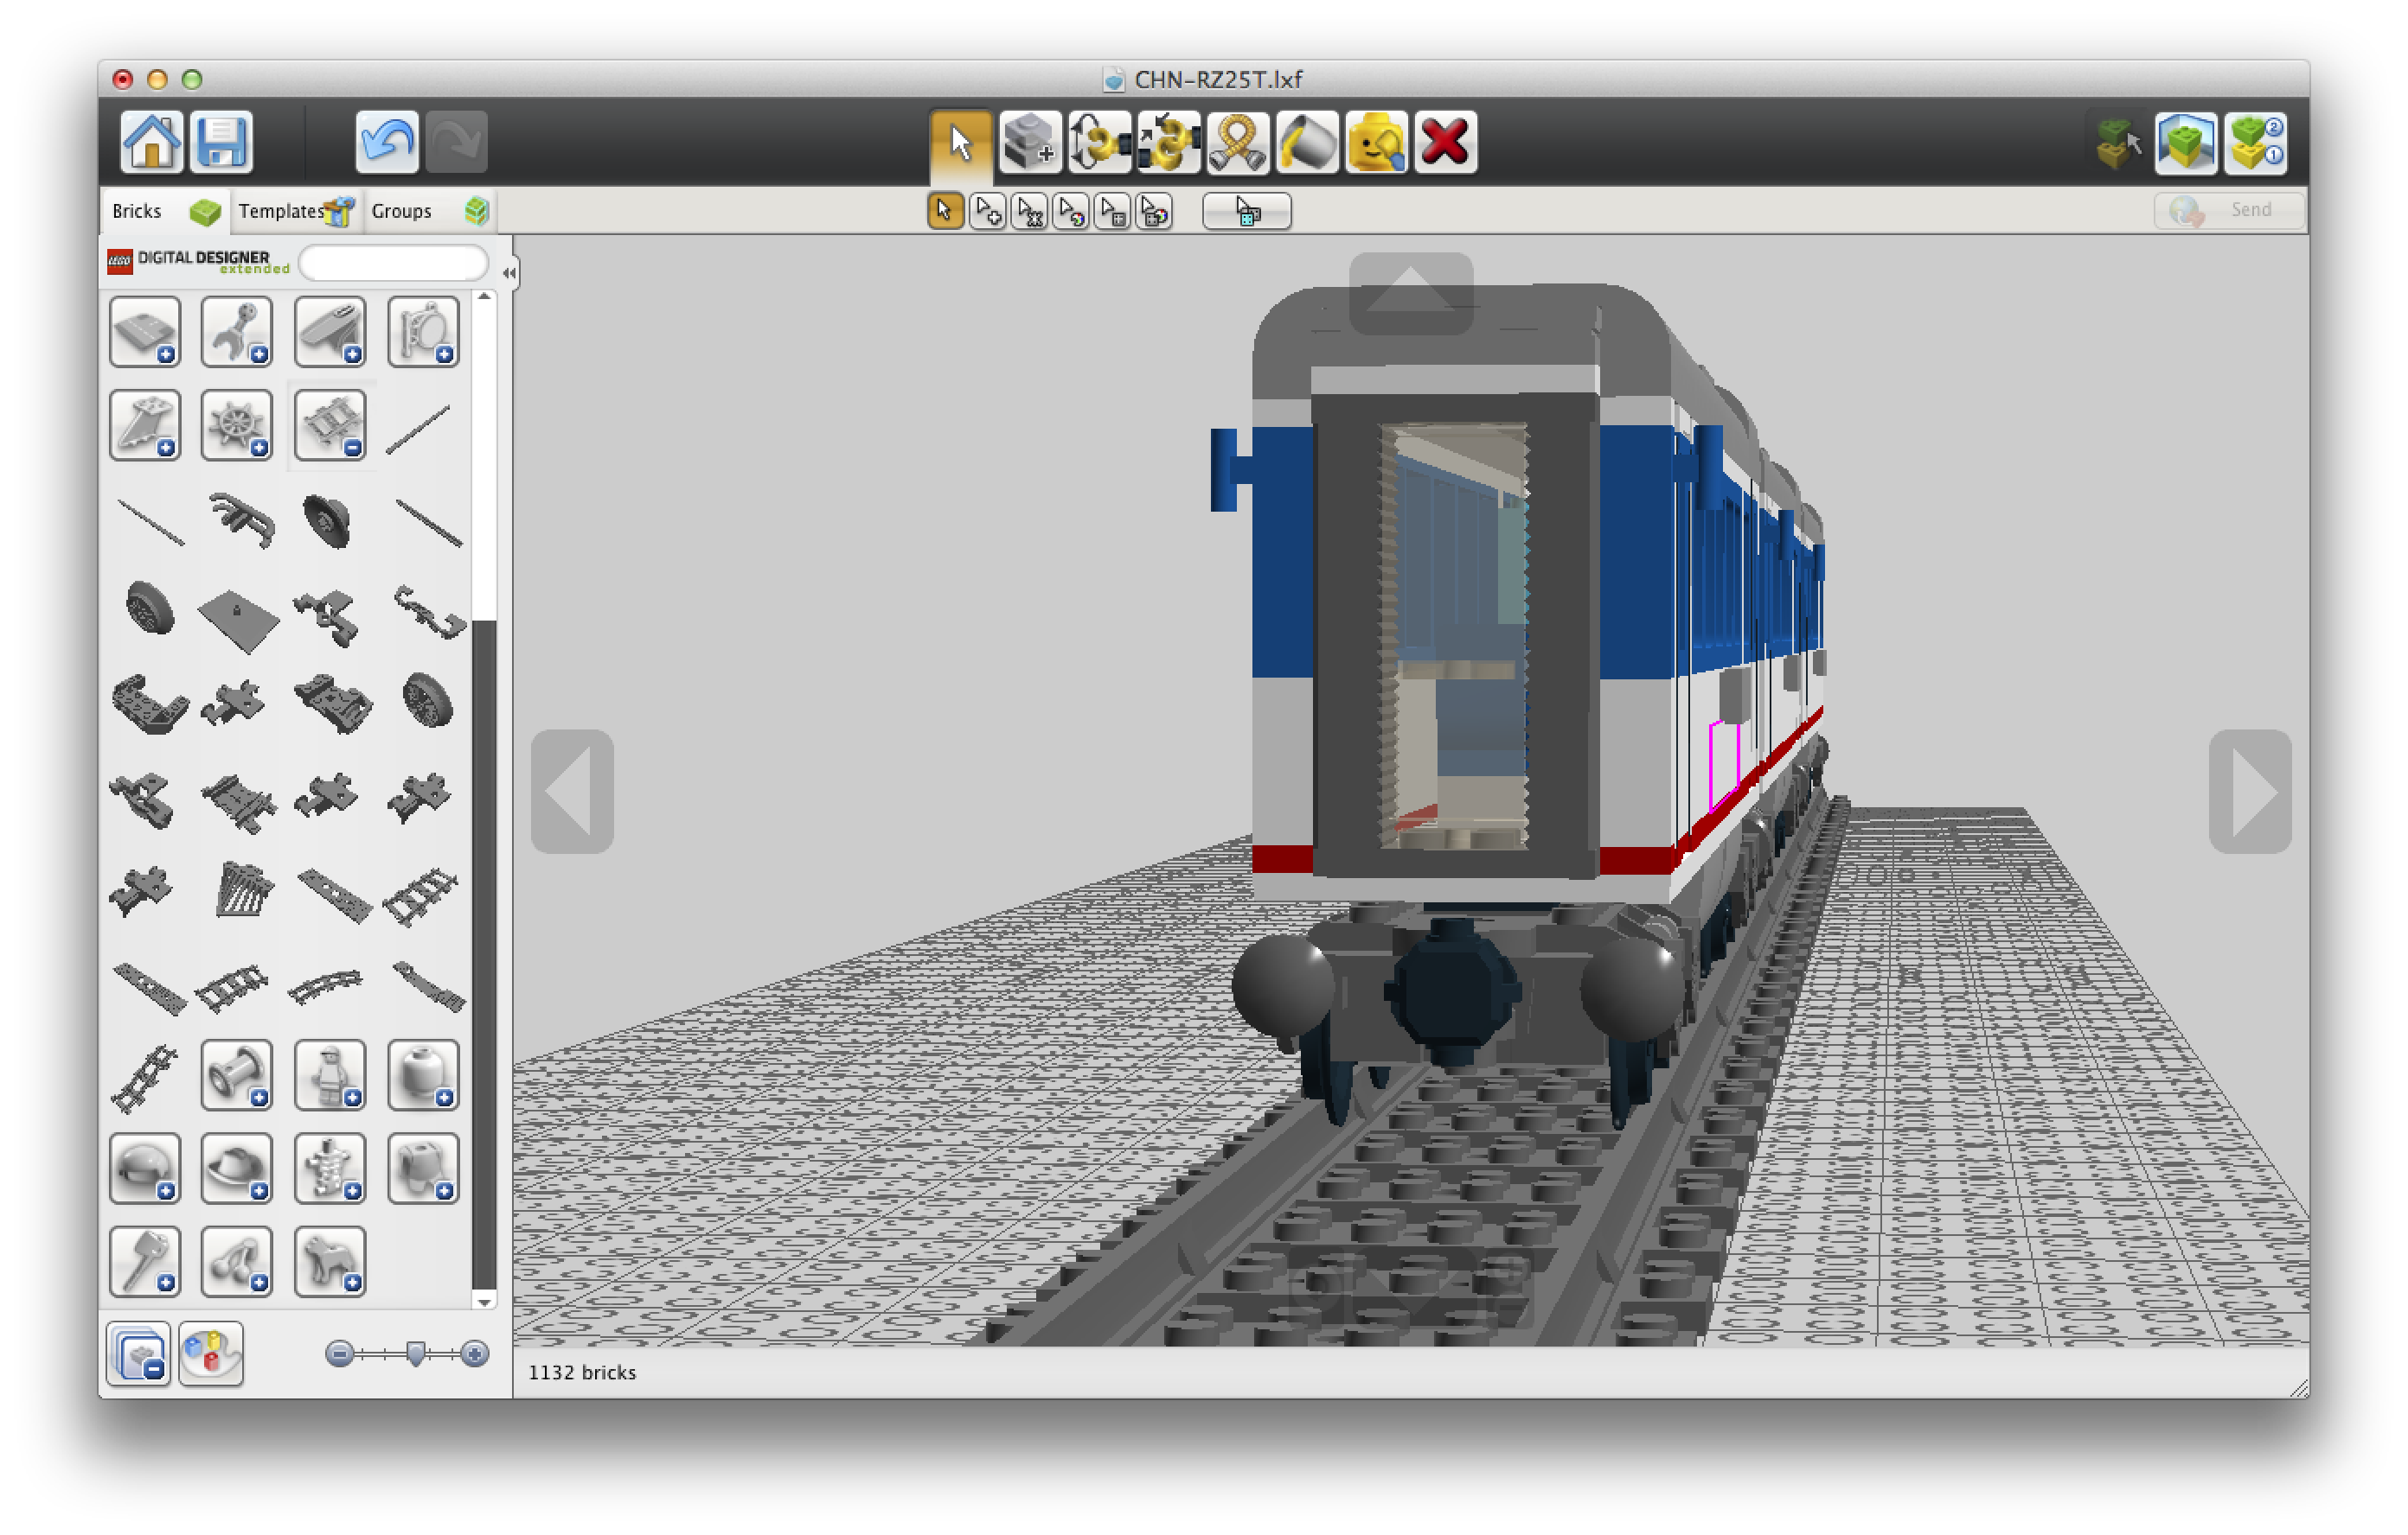Click the Send button
The width and height of the screenshot is (2408, 1535).
[x=2229, y=210]
